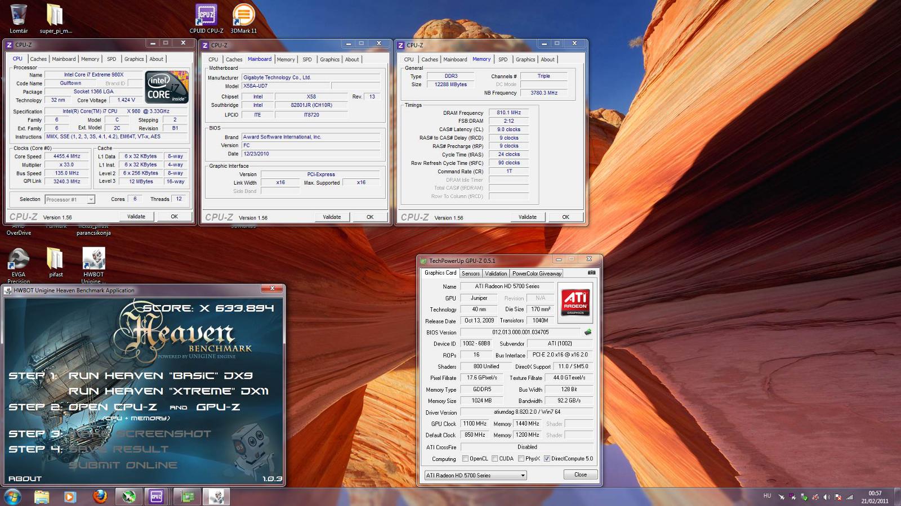
Task: Switch to the CPU-Z taskbar button
Action: point(157,496)
